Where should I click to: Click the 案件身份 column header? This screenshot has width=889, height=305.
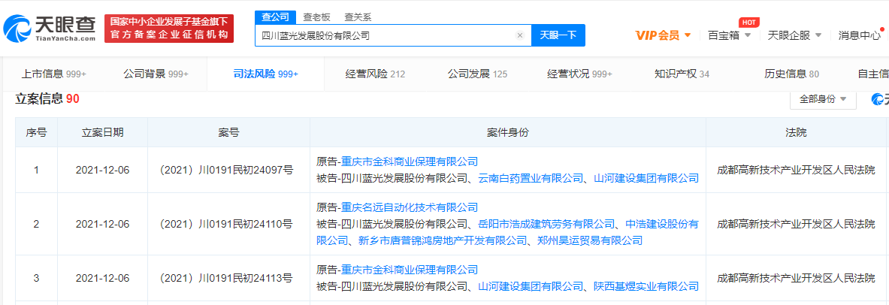[x=507, y=133]
